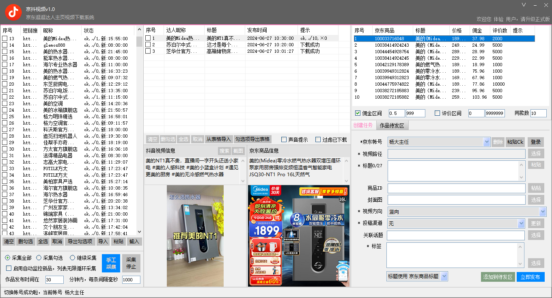Open the 标题使用 京东商品标题 dropdown

pos(444,276)
